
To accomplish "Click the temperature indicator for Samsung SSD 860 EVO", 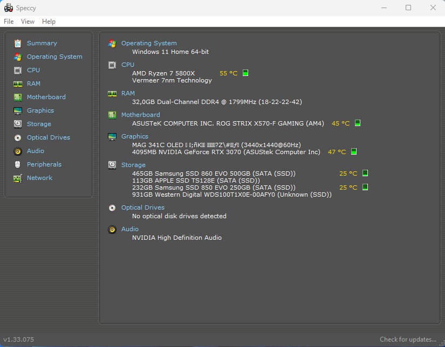I will pyautogui.click(x=365, y=173).
